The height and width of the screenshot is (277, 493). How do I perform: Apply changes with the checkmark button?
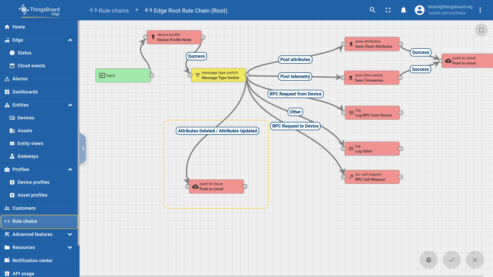[452, 260]
